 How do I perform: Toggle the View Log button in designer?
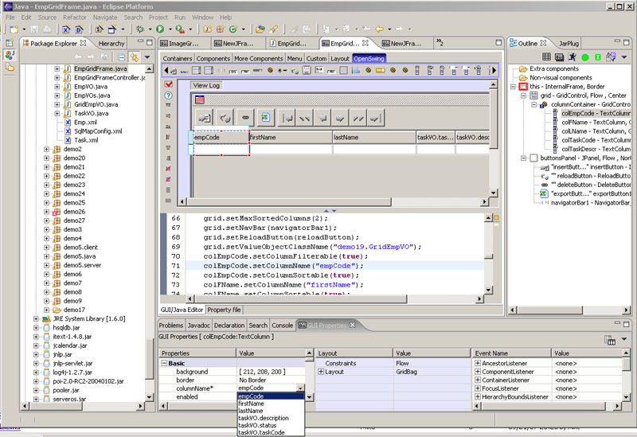pyautogui.click(x=207, y=85)
